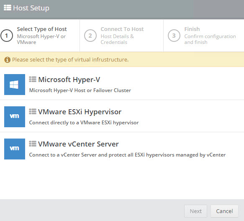
Task: Open the Select Type of Host step
Action: (x=40, y=36)
